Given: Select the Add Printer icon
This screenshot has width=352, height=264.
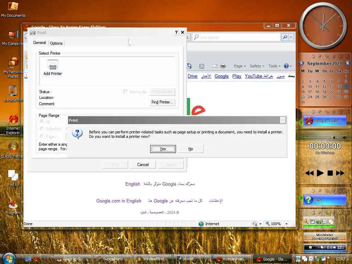Looking at the screenshot, I should (x=53, y=68).
